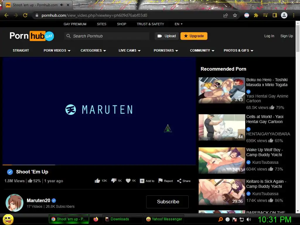This screenshot has height=225, width=300.
Task: Click the Share icon under video
Action: [x=179, y=181]
